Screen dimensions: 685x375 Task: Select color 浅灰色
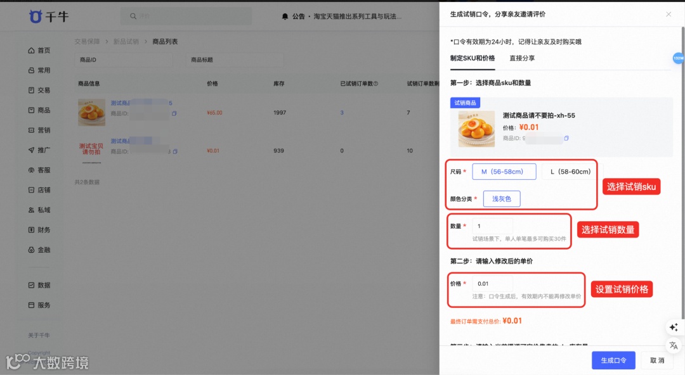(x=502, y=199)
